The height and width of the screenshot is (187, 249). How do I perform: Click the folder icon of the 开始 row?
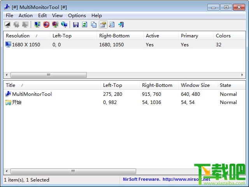8,102
